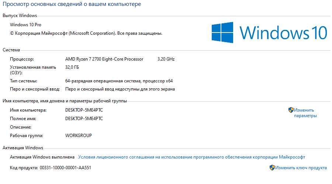Click the shield icon beside Изменить параметры
The image size is (332, 184).
(x=291, y=110)
